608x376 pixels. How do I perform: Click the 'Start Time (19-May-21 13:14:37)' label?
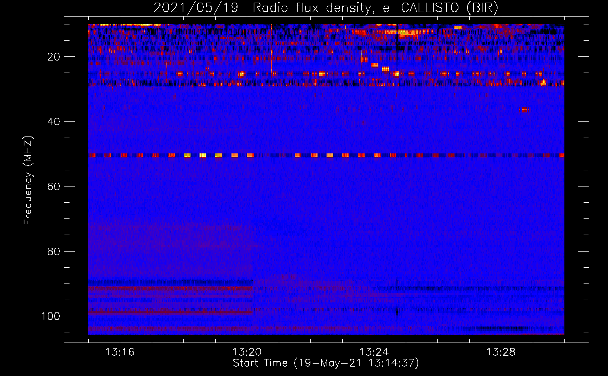point(326,364)
